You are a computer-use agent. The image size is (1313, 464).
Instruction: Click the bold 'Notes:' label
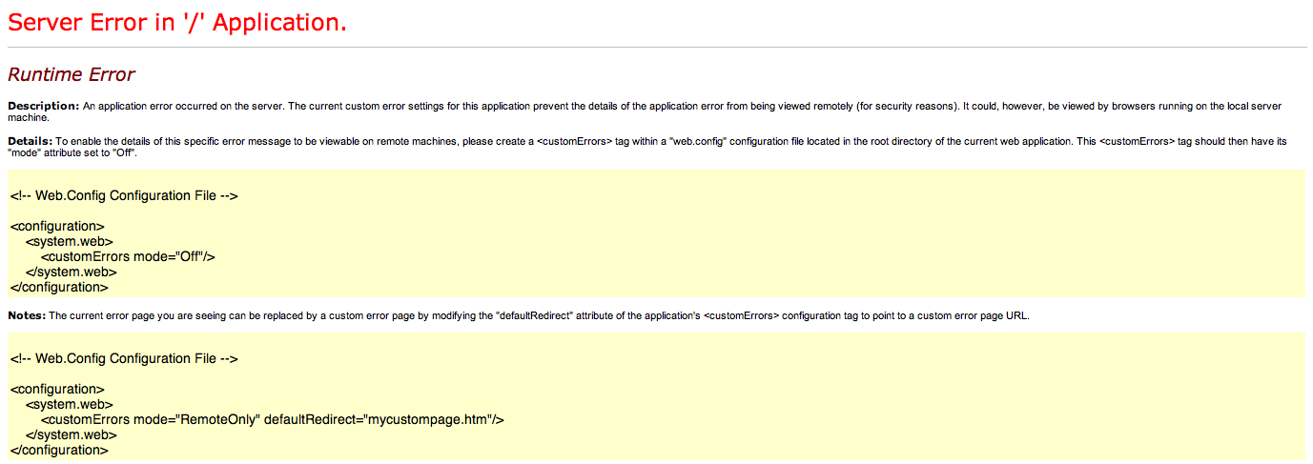pos(27,315)
